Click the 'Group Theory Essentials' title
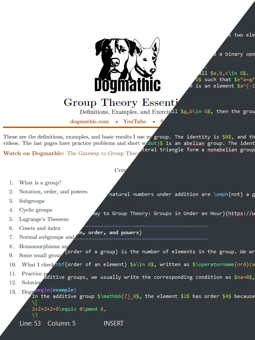Viewport: 255px width, 340px height. click(x=121, y=102)
